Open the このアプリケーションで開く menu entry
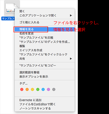This screenshot has height=114, width=109. pos(45,15)
